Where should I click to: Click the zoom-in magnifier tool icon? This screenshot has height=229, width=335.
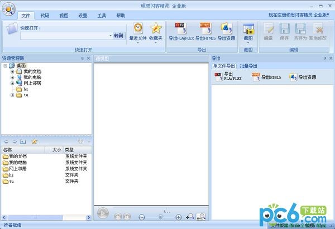tap(190, 216)
